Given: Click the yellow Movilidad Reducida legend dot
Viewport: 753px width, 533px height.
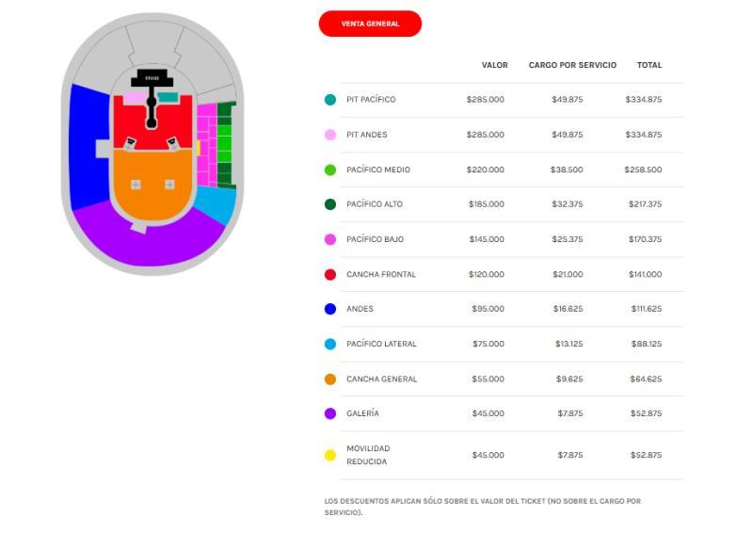Looking at the screenshot, I should click(329, 456).
